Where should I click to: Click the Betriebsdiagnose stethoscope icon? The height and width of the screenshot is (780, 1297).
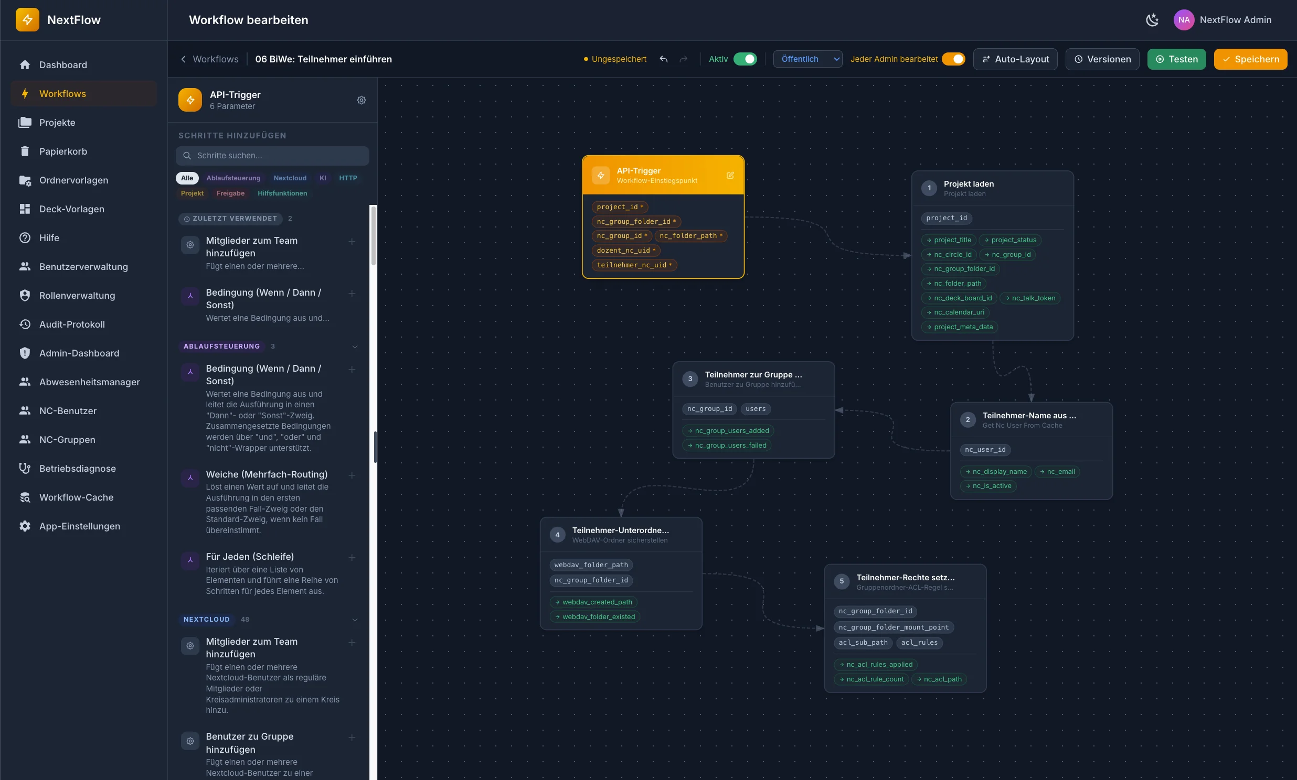[25, 468]
